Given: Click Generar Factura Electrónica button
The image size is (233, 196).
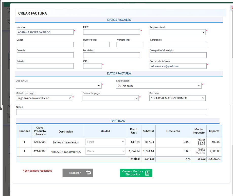Looking at the screenshot, I should tap(136, 173).
